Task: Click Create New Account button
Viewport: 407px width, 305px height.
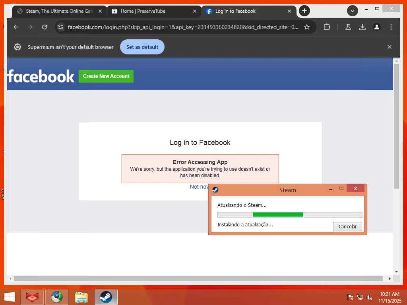Action: pyautogui.click(x=106, y=76)
